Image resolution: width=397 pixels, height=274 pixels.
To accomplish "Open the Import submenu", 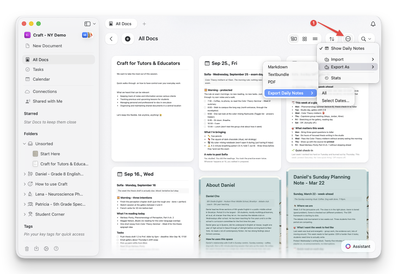I will click(x=348, y=59).
